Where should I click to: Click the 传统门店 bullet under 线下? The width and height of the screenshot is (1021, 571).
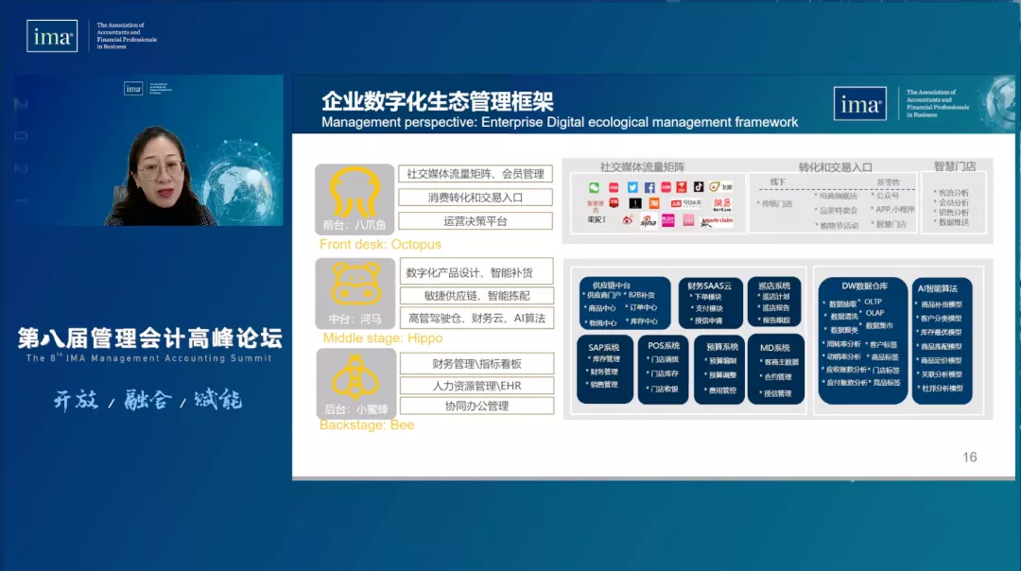pos(777,204)
